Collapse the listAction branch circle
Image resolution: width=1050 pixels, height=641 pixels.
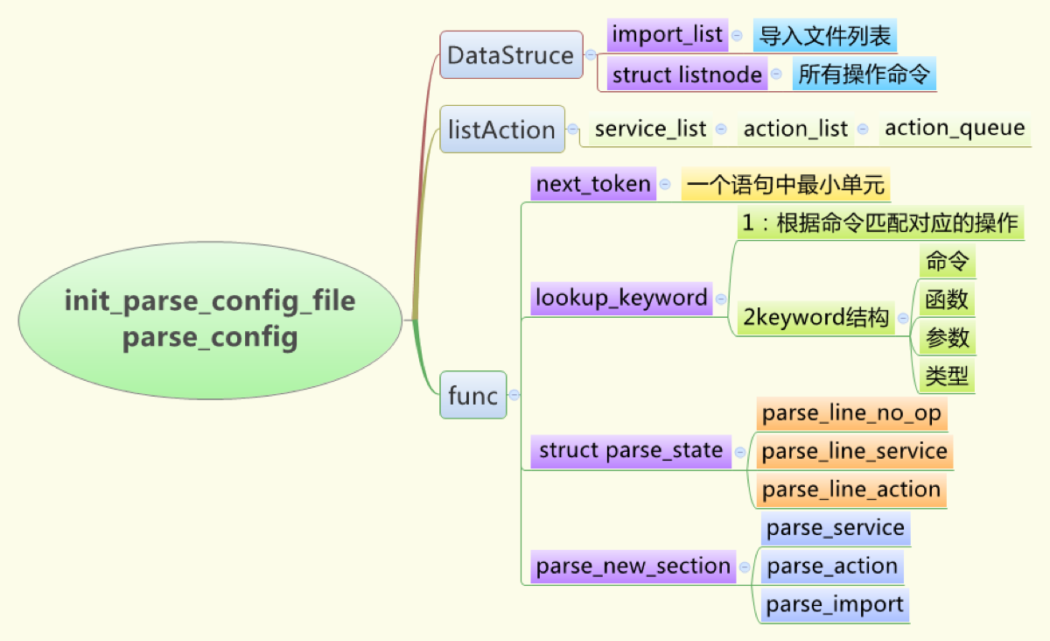[573, 130]
